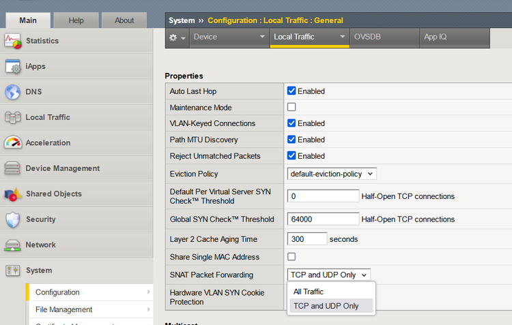512x325 pixels.
Task: Toggle the Share Single MAC Address checkbox
Action: coord(291,257)
